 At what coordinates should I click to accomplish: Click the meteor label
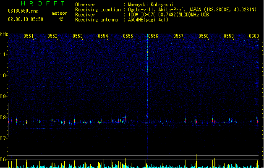[x=60, y=13]
